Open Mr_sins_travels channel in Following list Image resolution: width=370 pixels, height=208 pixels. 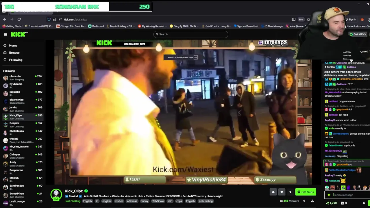[23, 148]
